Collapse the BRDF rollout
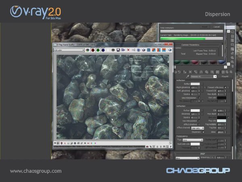The width and height of the screenshot is (242, 182). (202, 154)
